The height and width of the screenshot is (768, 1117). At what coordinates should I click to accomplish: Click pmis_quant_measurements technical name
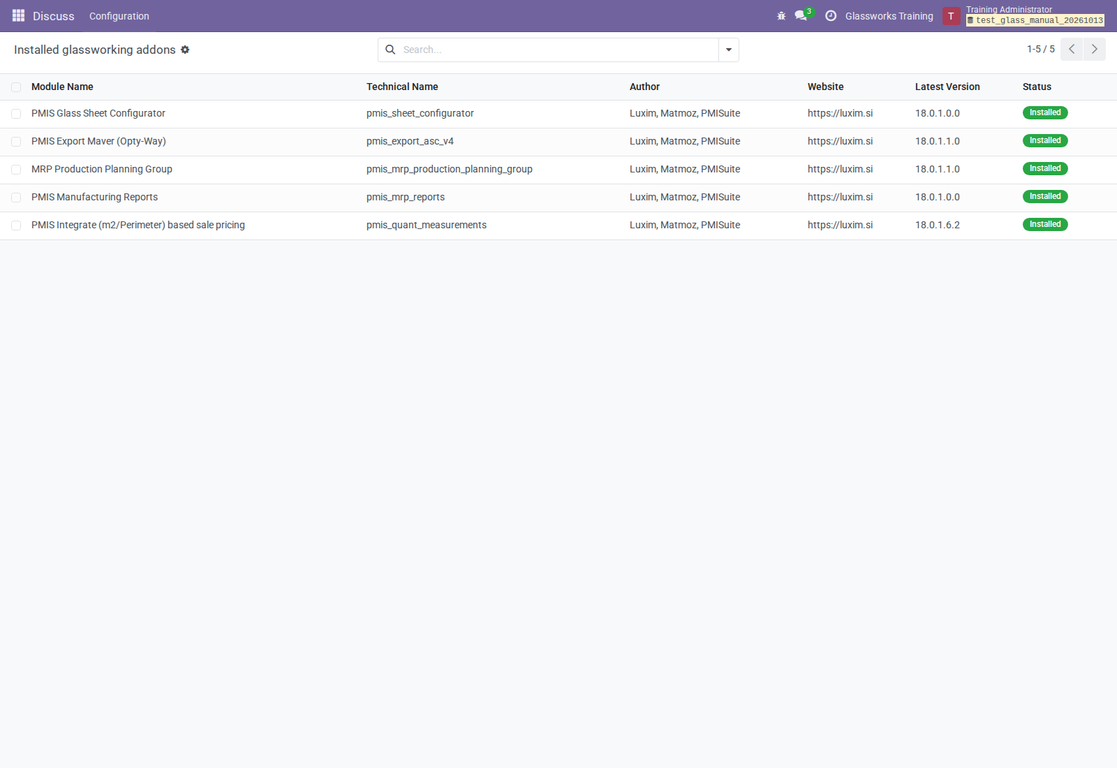point(427,225)
